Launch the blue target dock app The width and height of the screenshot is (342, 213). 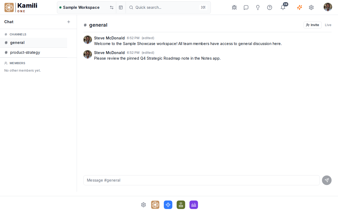[x=168, y=205]
